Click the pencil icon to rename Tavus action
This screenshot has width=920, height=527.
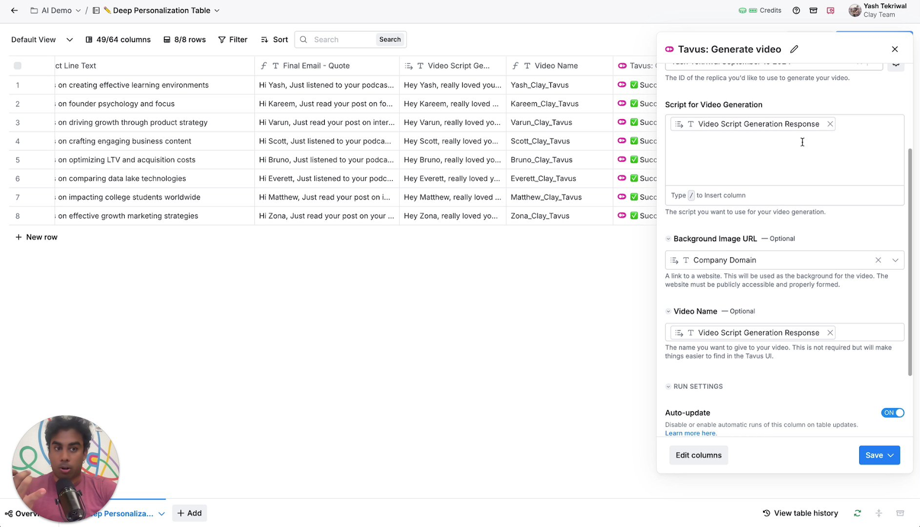tap(794, 49)
